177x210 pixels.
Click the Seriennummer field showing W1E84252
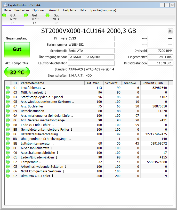[x=91, y=45]
